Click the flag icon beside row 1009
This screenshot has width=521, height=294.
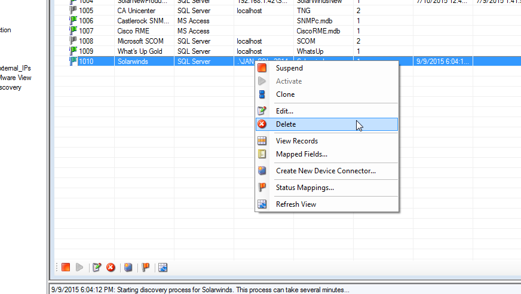[73, 51]
